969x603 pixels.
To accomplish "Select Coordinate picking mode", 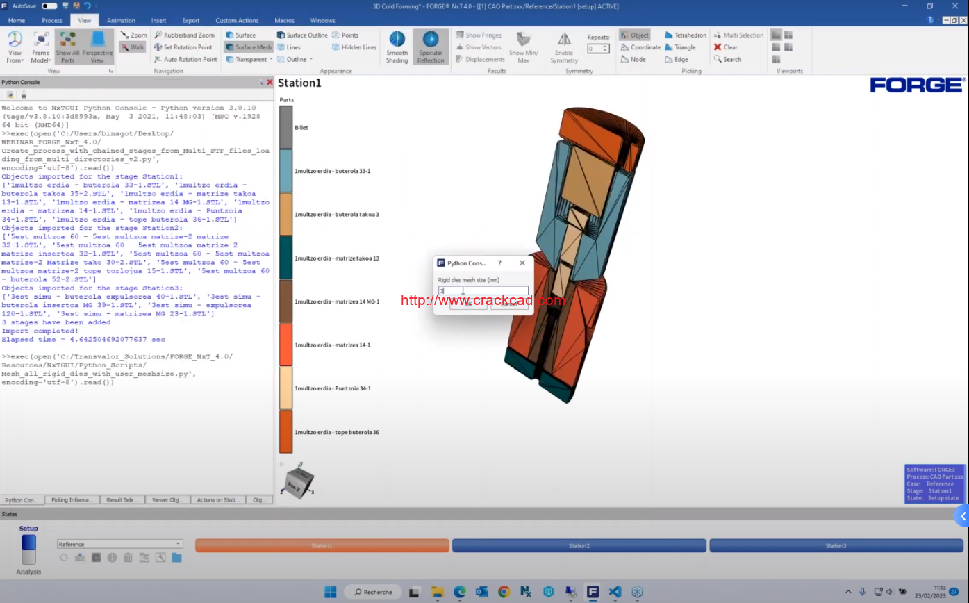I will click(640, 47).
